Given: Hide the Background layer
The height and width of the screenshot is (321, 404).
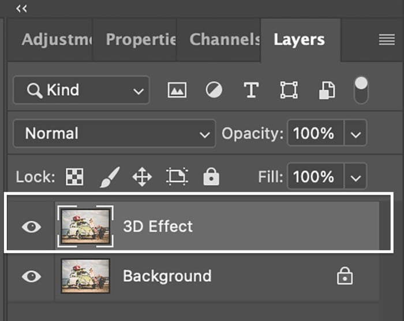Looking at the screenshot, I should (x=31, y=276).
